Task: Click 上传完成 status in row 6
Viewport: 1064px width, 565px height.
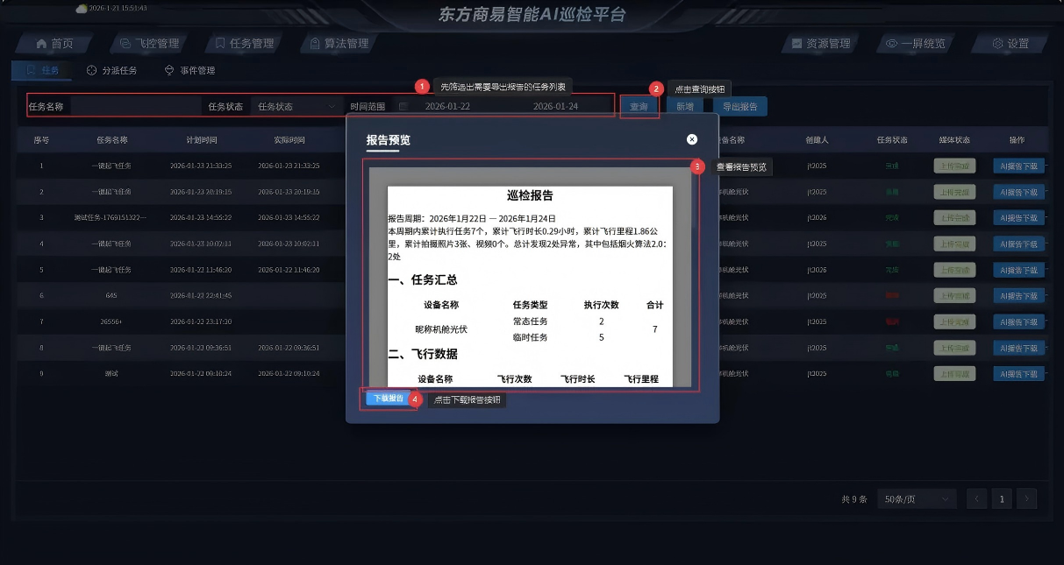Action: (x=953, y=296)
